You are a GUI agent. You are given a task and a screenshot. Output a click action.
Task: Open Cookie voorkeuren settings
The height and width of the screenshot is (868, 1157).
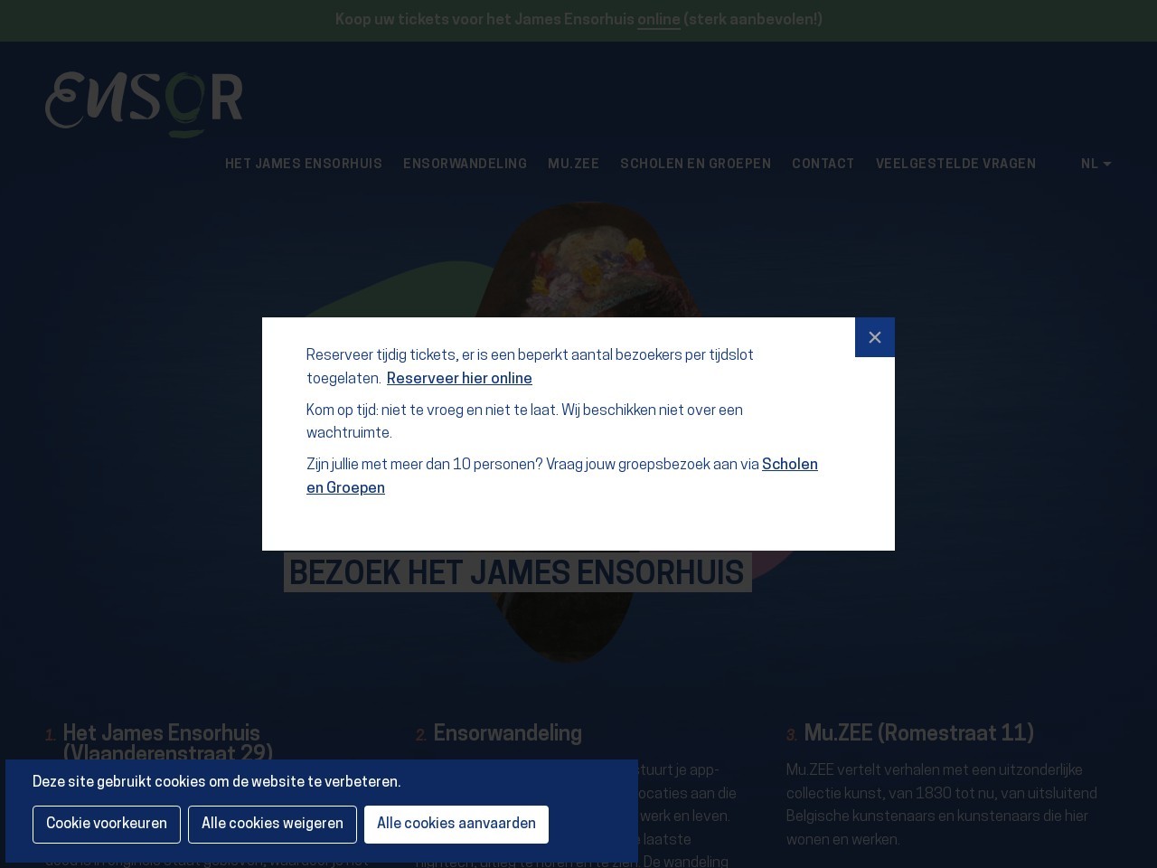pos(107,825)
